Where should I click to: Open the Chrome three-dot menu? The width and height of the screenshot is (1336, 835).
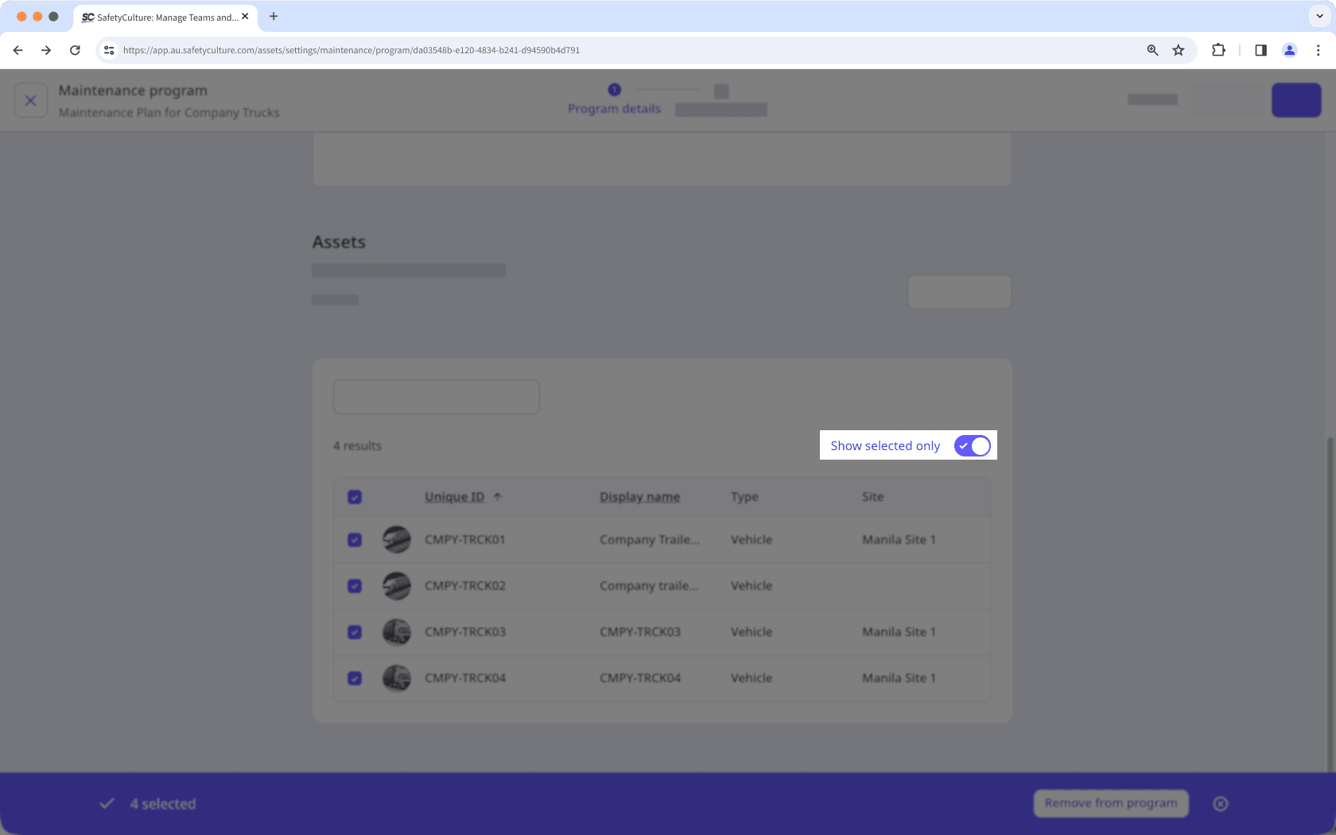(x=1319, y=50)
